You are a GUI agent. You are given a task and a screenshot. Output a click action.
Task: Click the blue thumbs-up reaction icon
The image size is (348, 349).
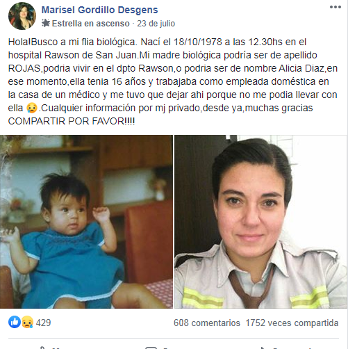15,322
